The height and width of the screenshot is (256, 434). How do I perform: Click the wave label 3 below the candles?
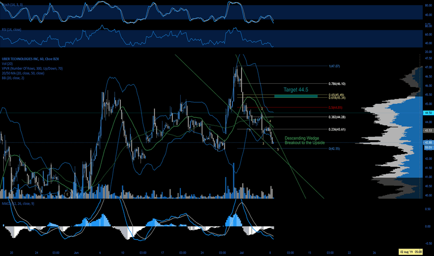pos(263,143)
